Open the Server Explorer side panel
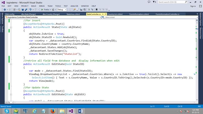The image size is (203, 114). pos(2,18)
